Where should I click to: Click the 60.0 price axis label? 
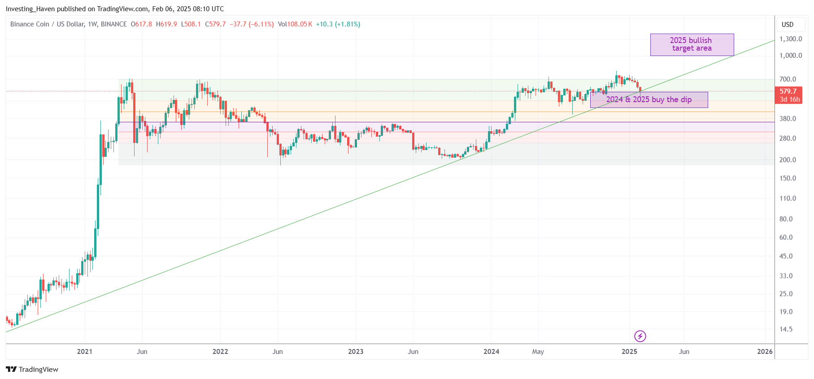[786, 237]
